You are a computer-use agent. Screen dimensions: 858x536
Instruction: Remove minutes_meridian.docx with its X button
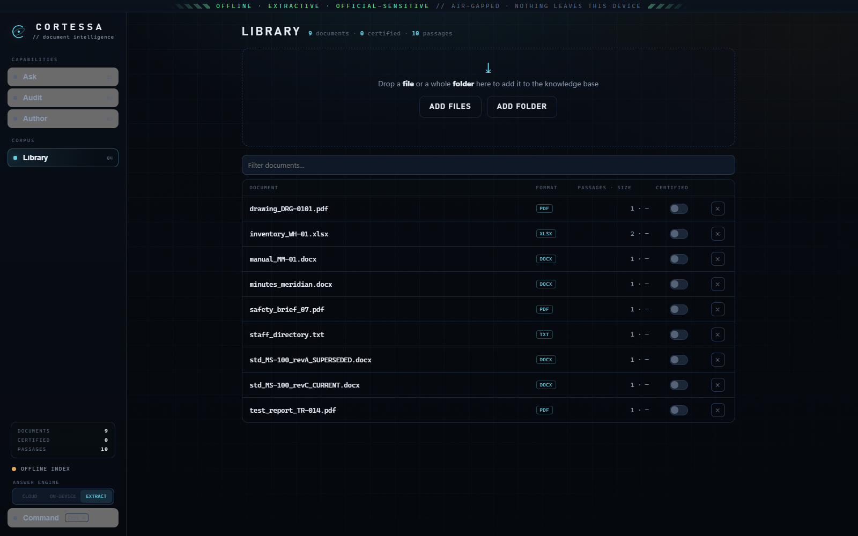(x=718, y=284)
